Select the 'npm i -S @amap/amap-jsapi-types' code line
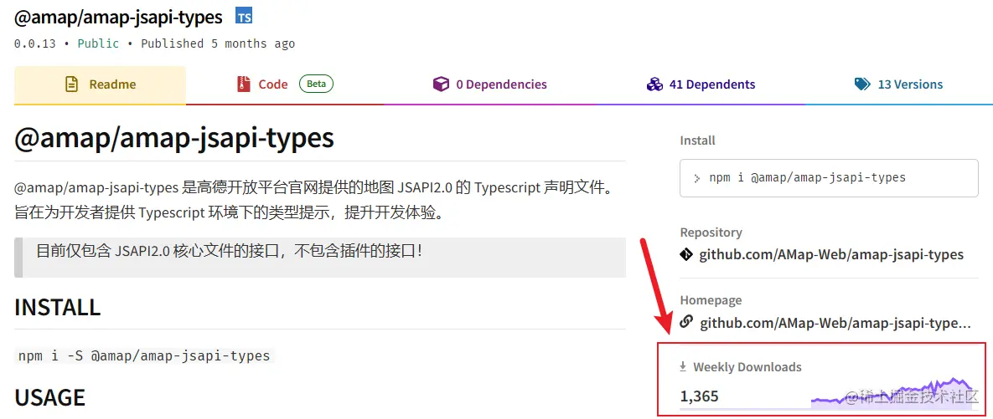993x419 pixels. coord(144,355)
